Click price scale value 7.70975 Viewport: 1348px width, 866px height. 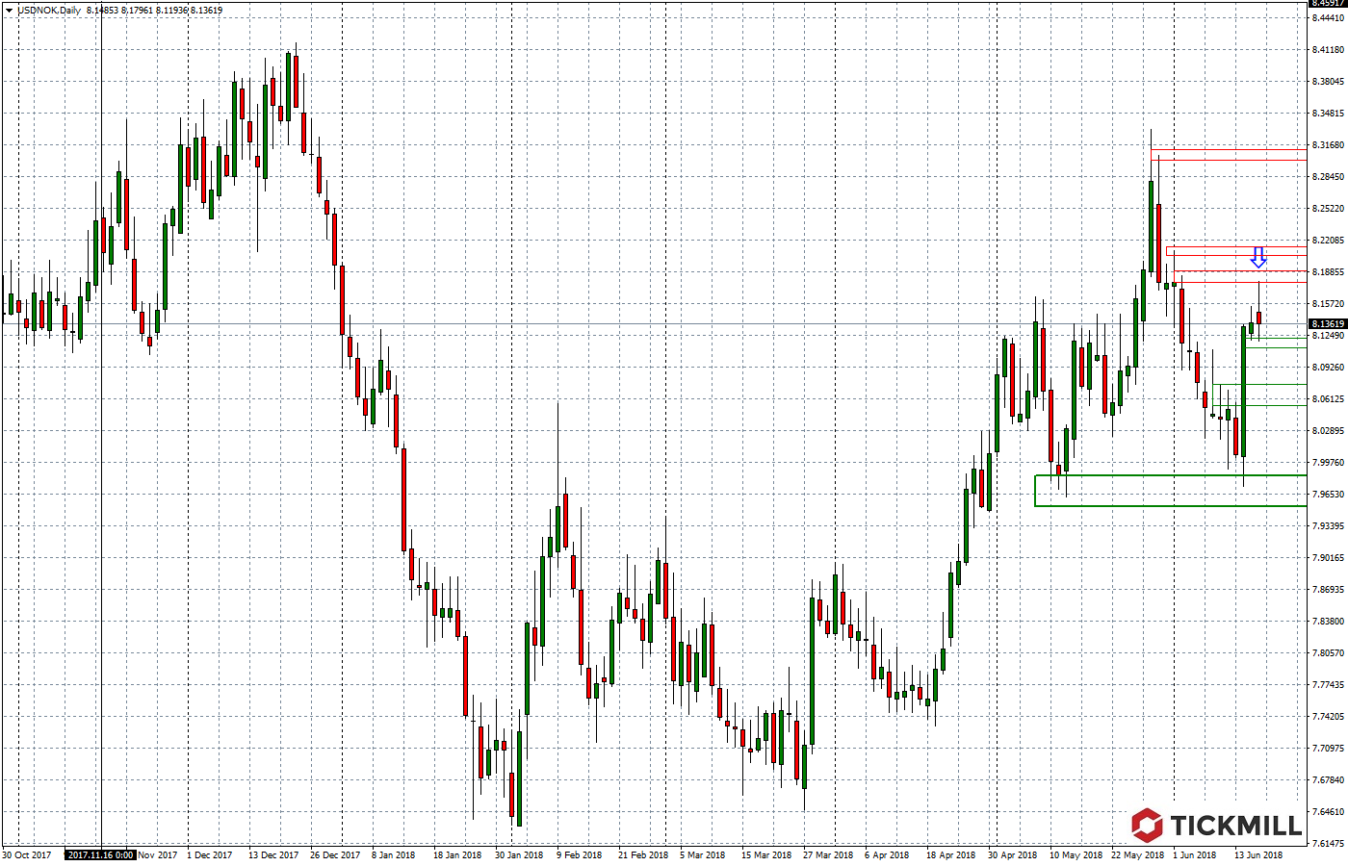(1328, 749)
